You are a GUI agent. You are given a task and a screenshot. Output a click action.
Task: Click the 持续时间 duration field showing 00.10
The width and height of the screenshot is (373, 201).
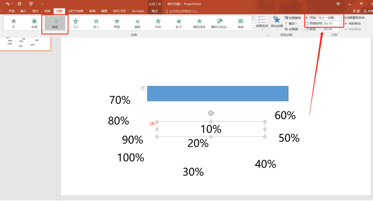coord(330,23)
